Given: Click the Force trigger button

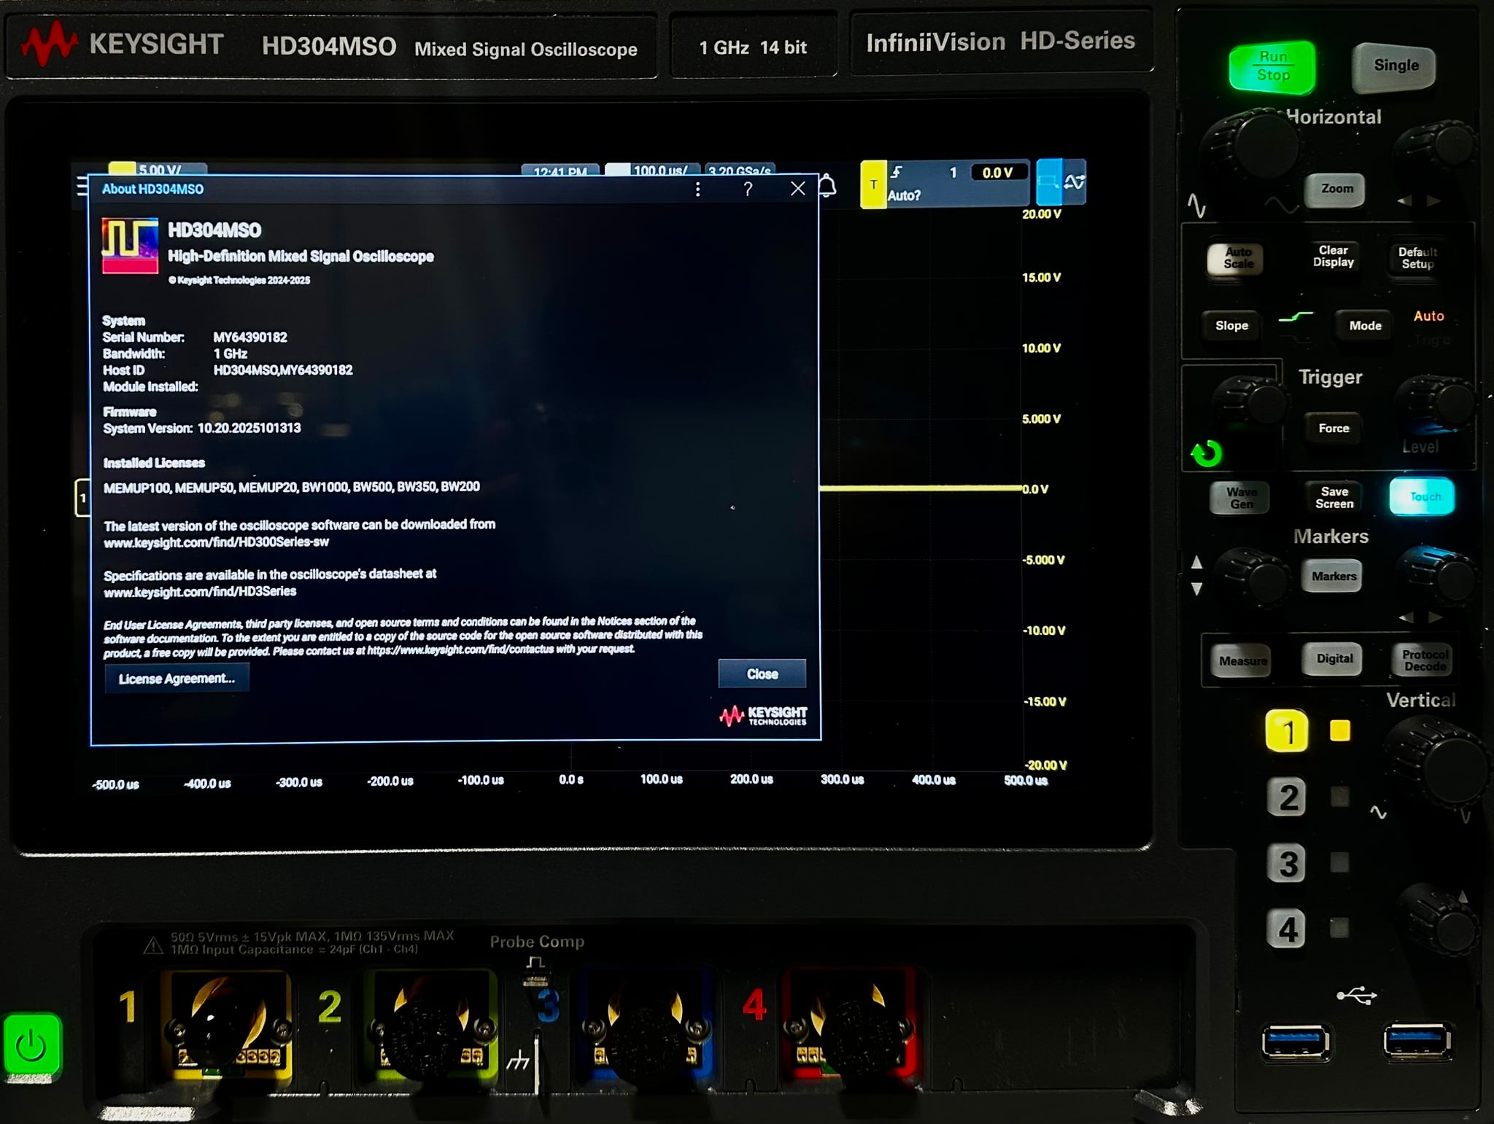Looking at the screenshot, I should 1334,429.
